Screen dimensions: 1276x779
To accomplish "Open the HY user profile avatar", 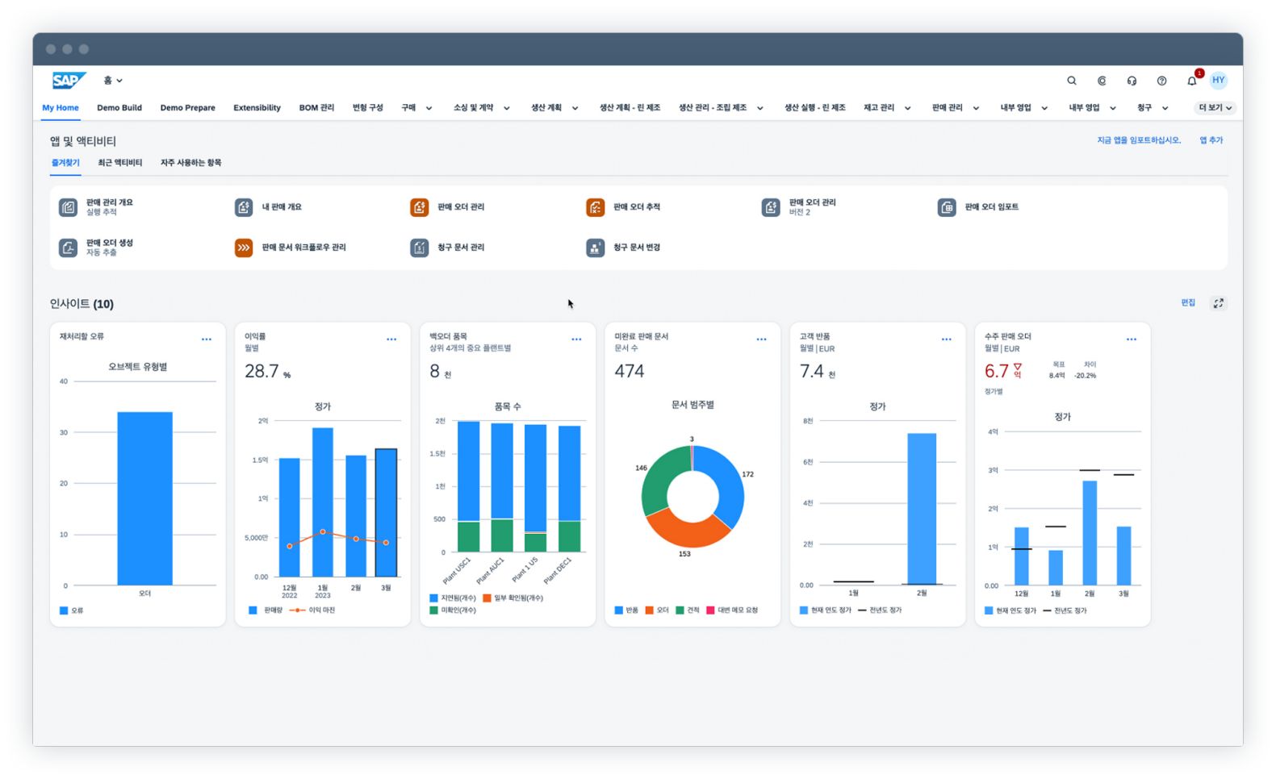I will [x=1219, y=80].
